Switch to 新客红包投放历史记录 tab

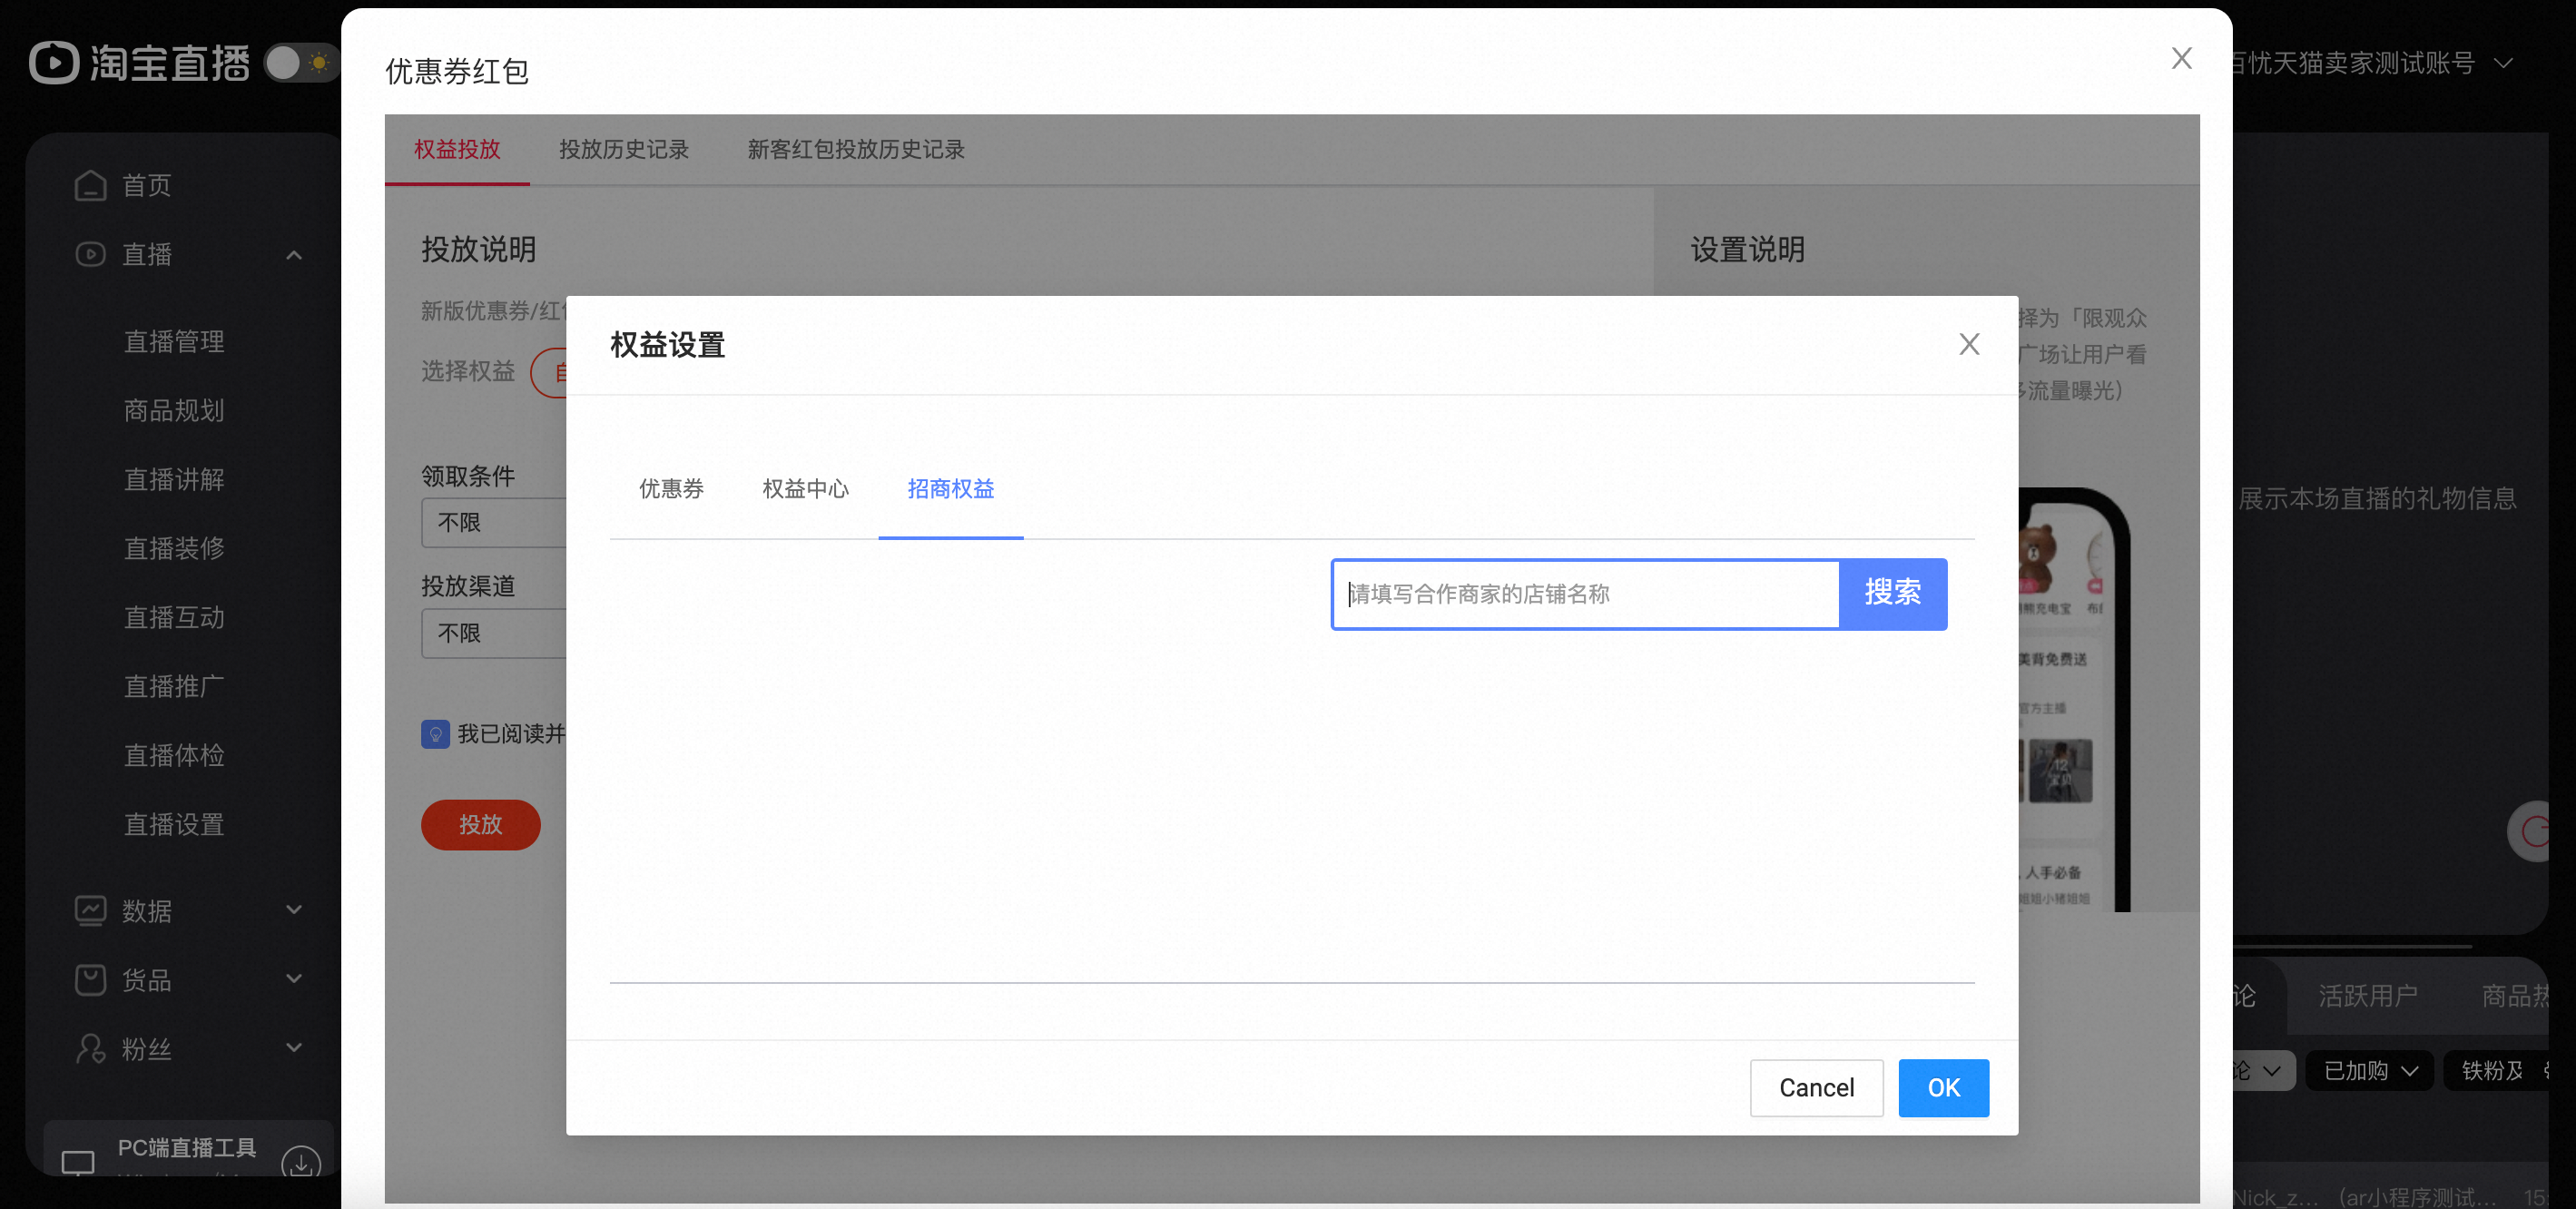[x=856, y=149]
